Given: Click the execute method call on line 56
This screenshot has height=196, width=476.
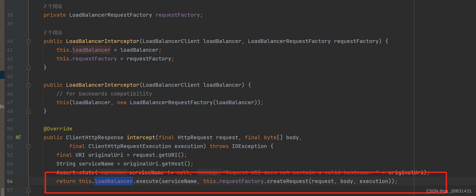Looking at the screenshot, I should (147, 181).
